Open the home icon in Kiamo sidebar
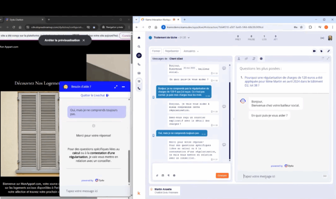336x199 pixels. tap(139, 38)
